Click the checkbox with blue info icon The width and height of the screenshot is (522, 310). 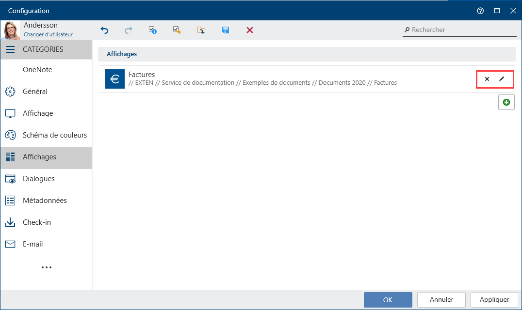[152, 30]
